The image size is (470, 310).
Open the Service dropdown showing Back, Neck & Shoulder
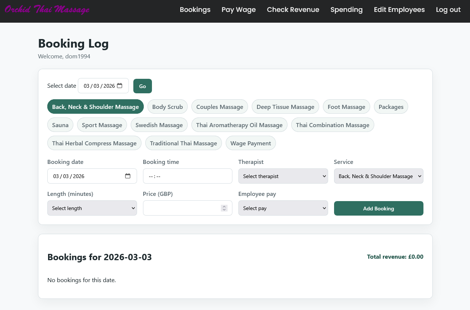tap(378, 176)
